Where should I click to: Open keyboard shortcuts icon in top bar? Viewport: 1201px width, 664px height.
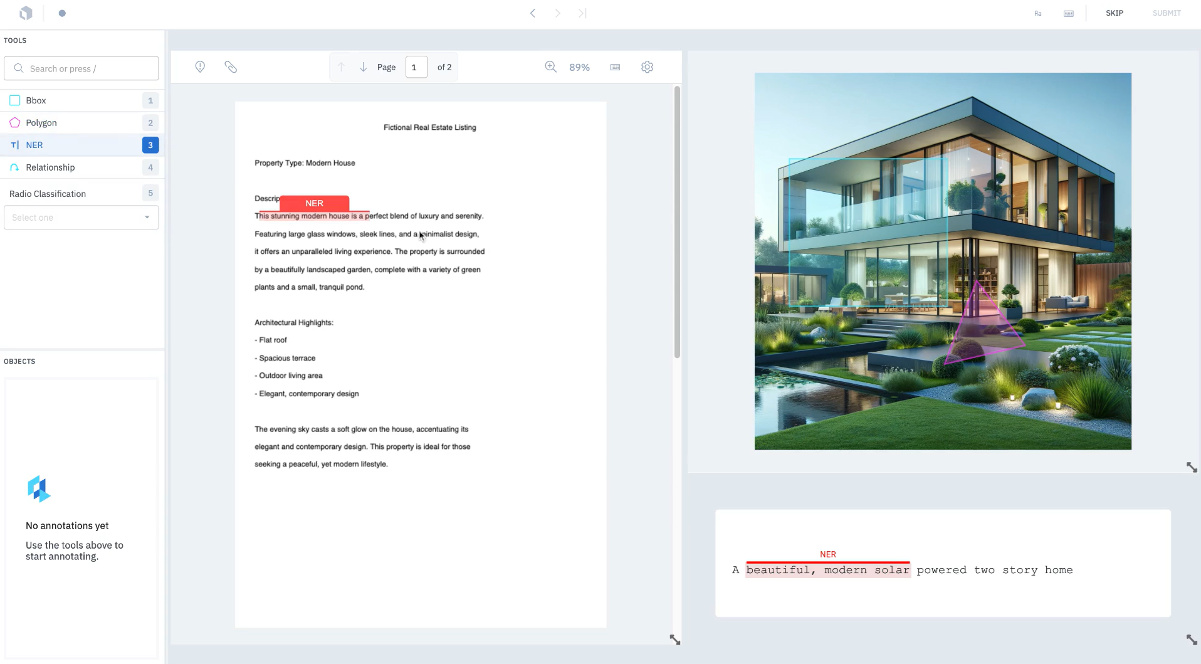coord(1069,13)
